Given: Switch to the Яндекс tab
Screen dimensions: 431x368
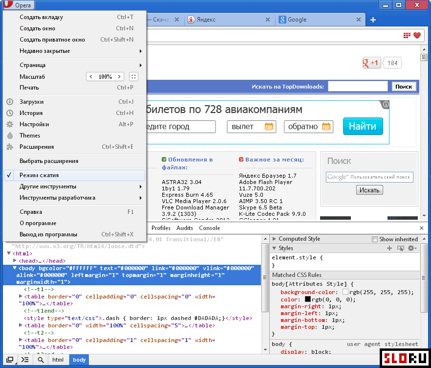Looking at the screenshot, I should 230,20.
